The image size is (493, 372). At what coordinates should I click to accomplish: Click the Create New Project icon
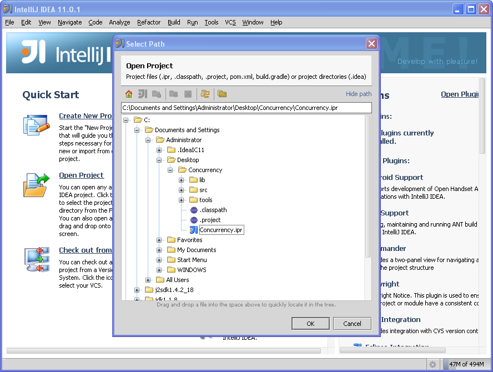[x=37, y=125]
